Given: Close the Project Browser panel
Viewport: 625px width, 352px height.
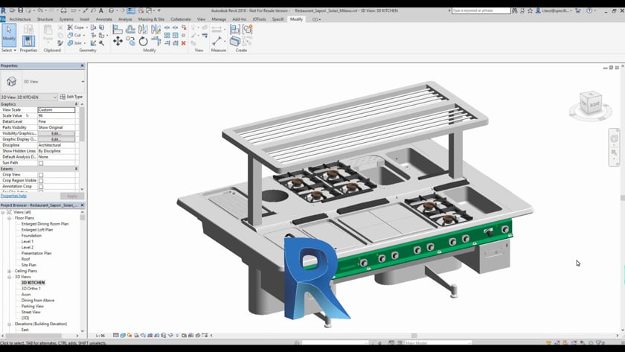Looking at the screenshot, I should click(x=83, y=205).
